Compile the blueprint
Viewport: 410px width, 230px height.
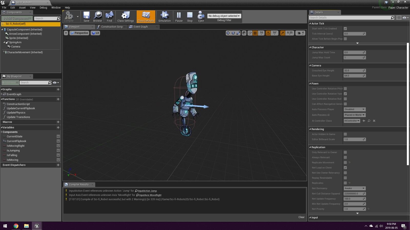tap(69, 16)
